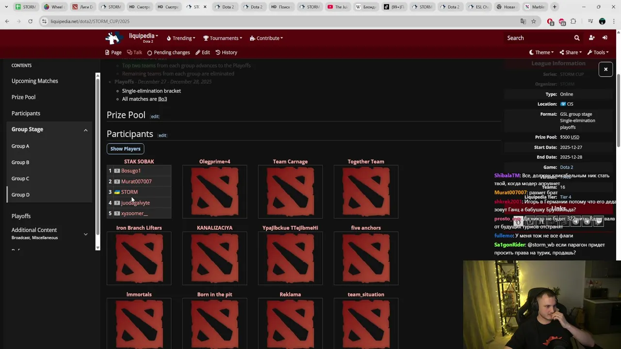
Task: Open a new browser tab
Action: click(x=555, y=7)
